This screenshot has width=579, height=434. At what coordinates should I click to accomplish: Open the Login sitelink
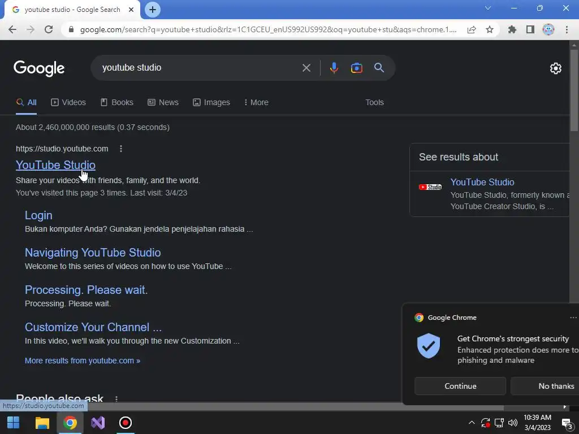pos(38,215)
